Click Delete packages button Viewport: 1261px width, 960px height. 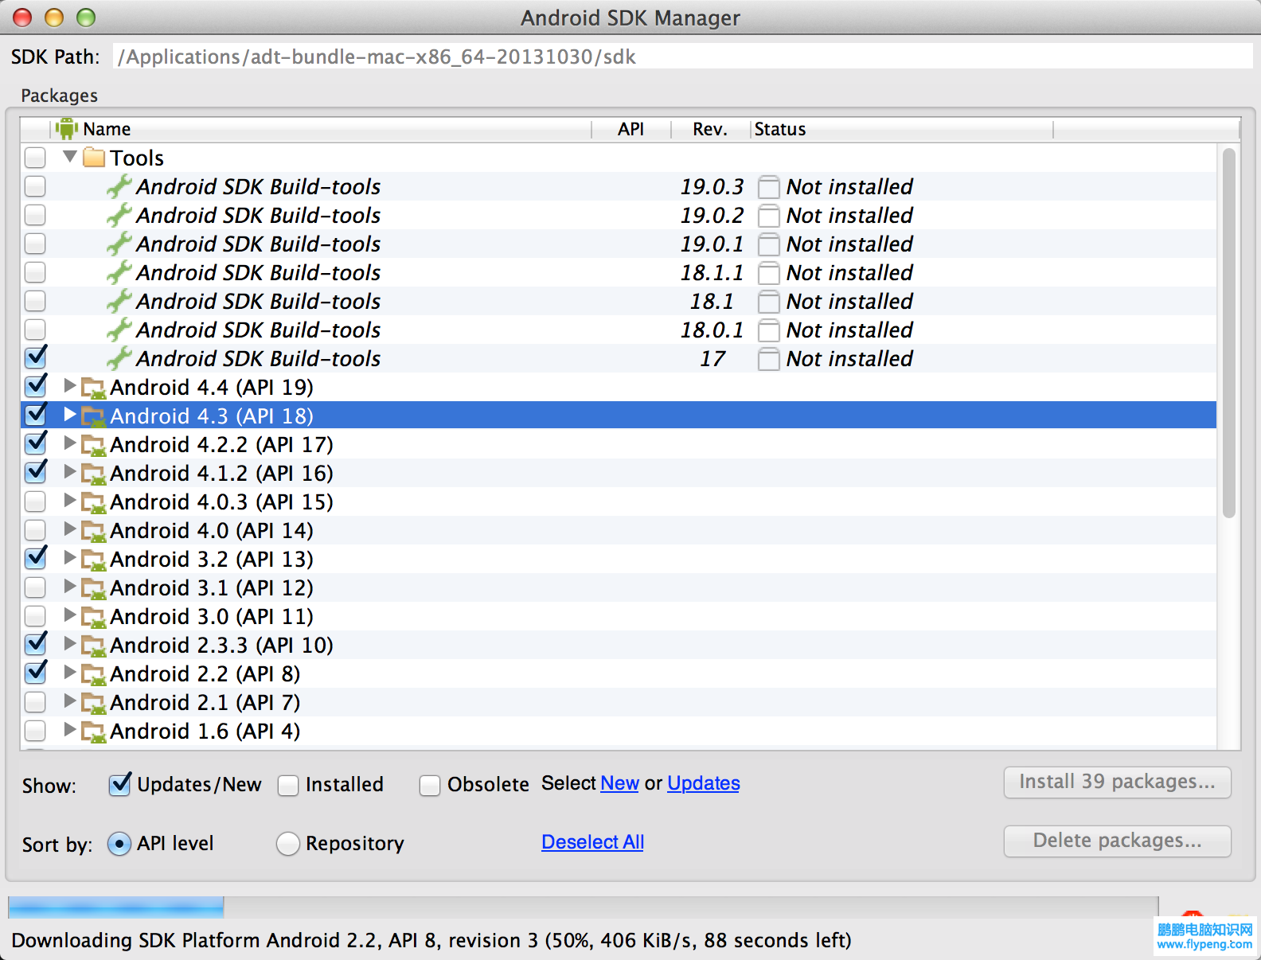click(x=1117, y=841)
